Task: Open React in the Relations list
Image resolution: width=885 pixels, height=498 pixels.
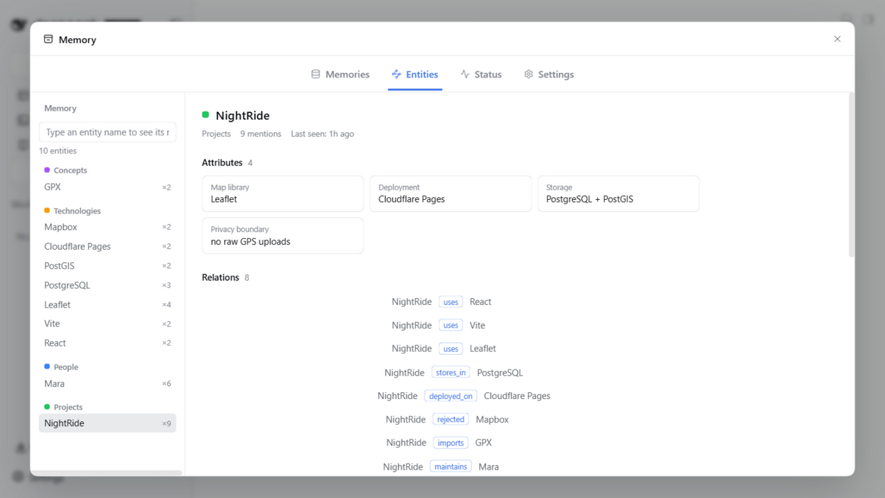Action: 481,302
